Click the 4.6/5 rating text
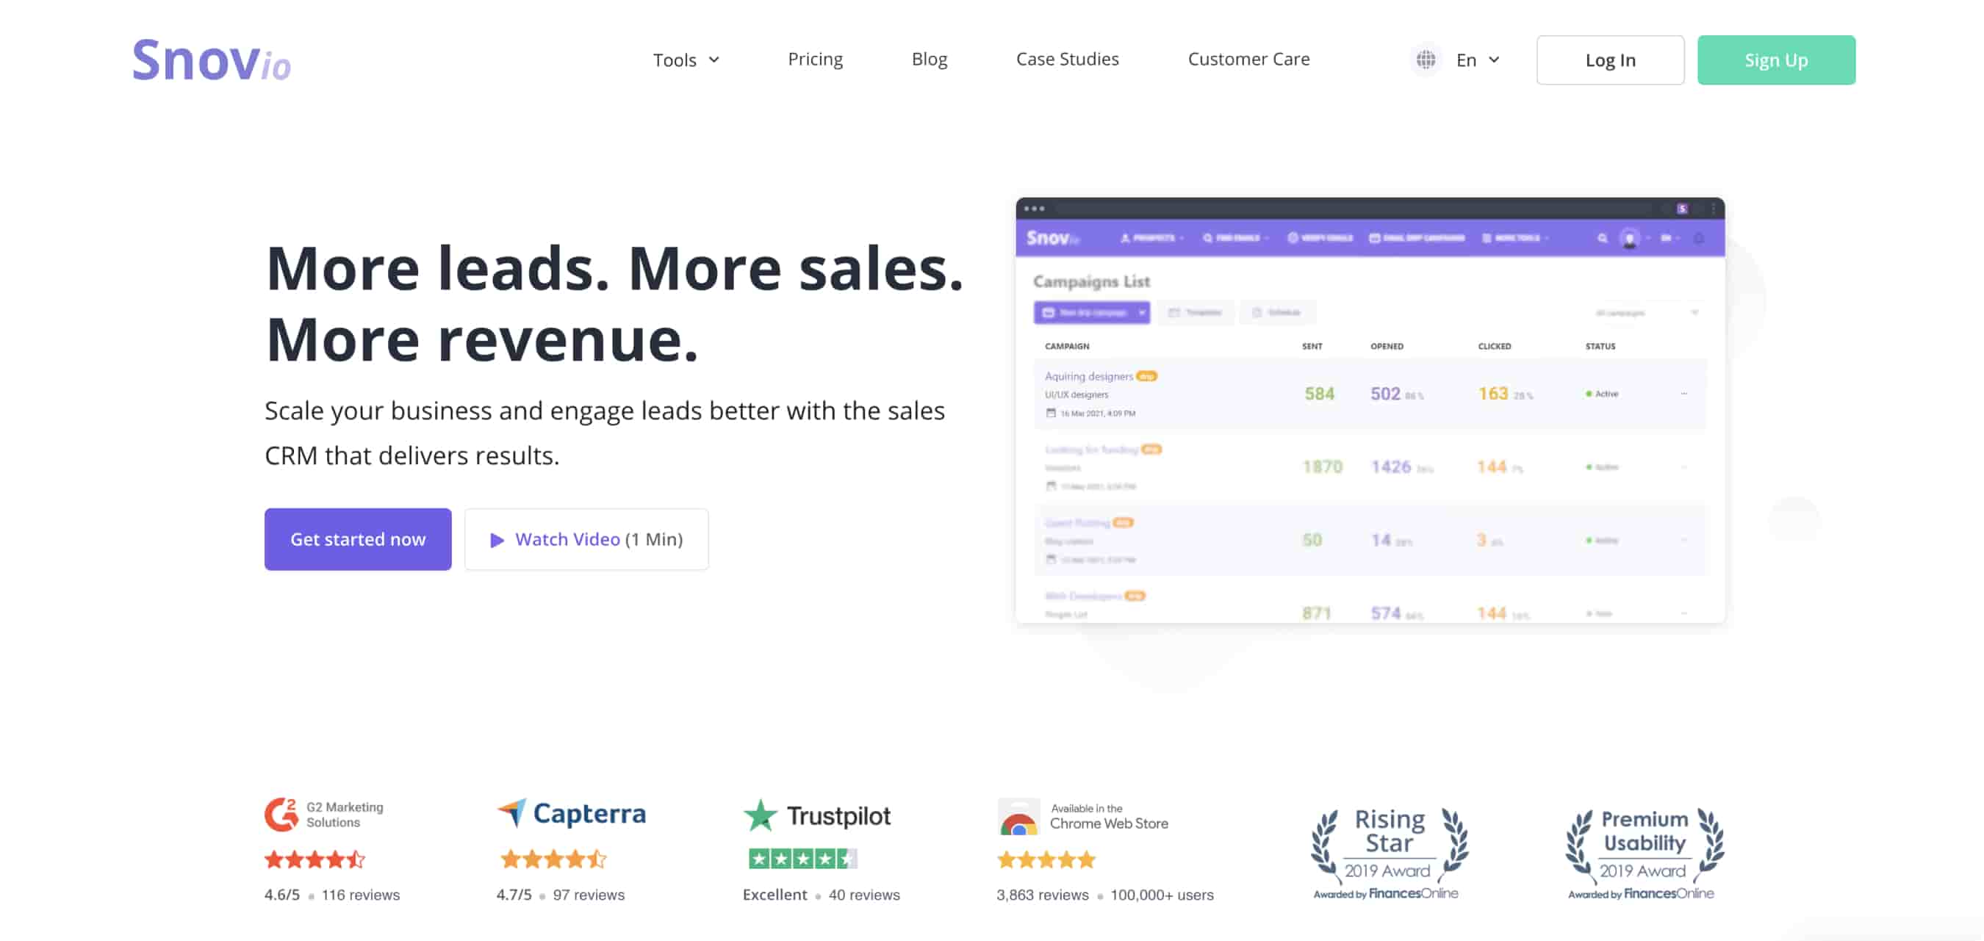The height and width of the screenshot is (941, 1984). point(282,895)
